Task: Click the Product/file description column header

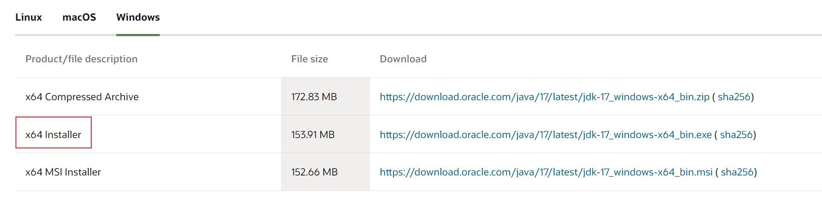Action: click(x=81, y=59)
